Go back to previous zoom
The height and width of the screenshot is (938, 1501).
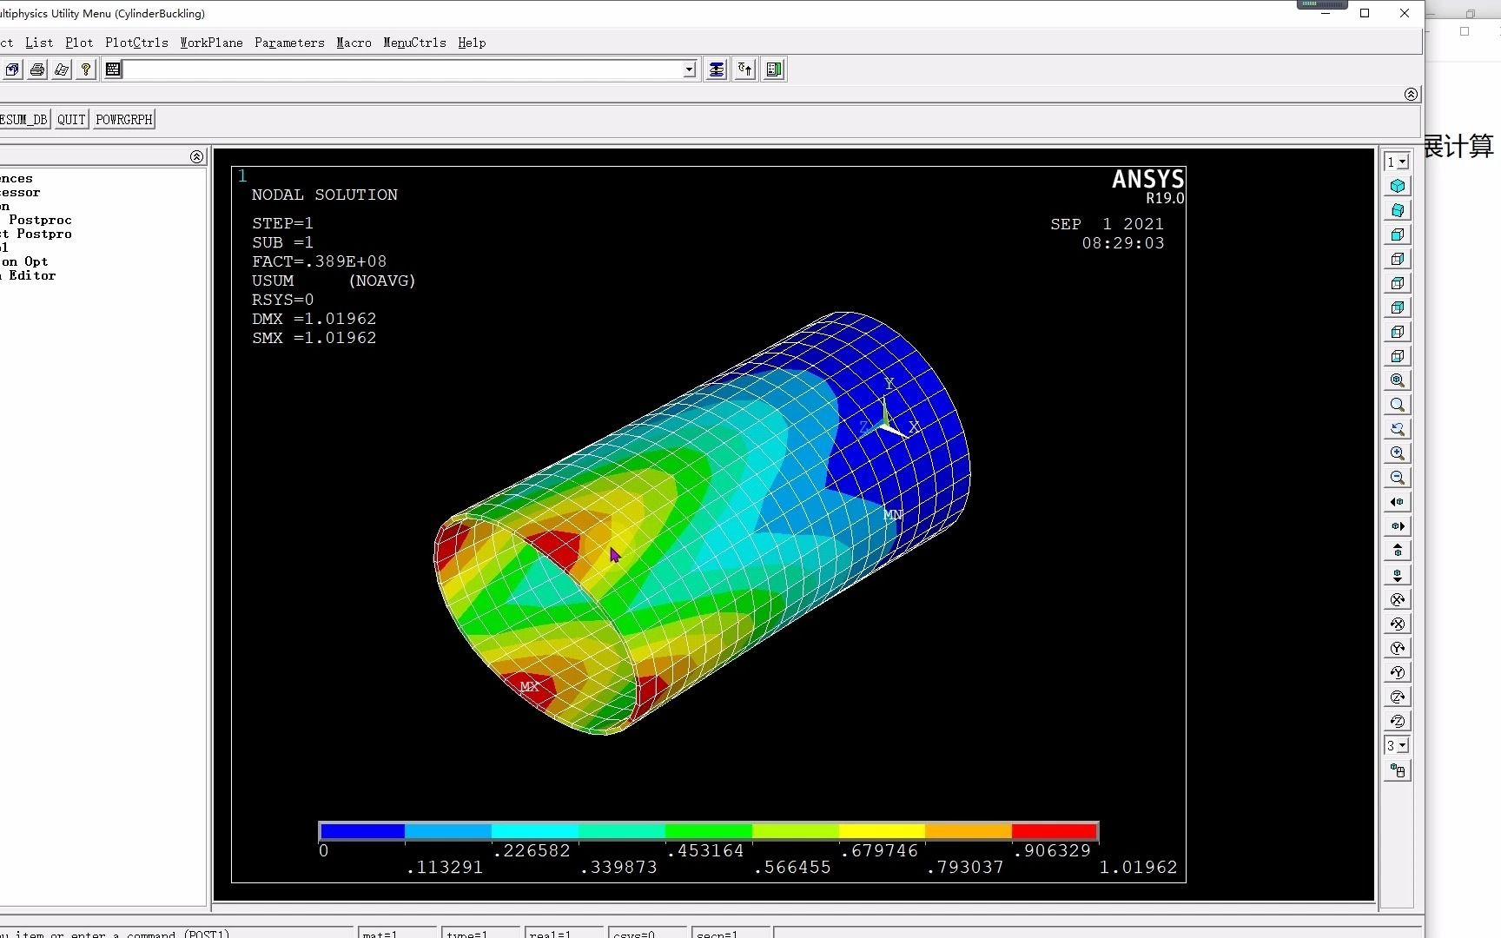coord(1397,429)
